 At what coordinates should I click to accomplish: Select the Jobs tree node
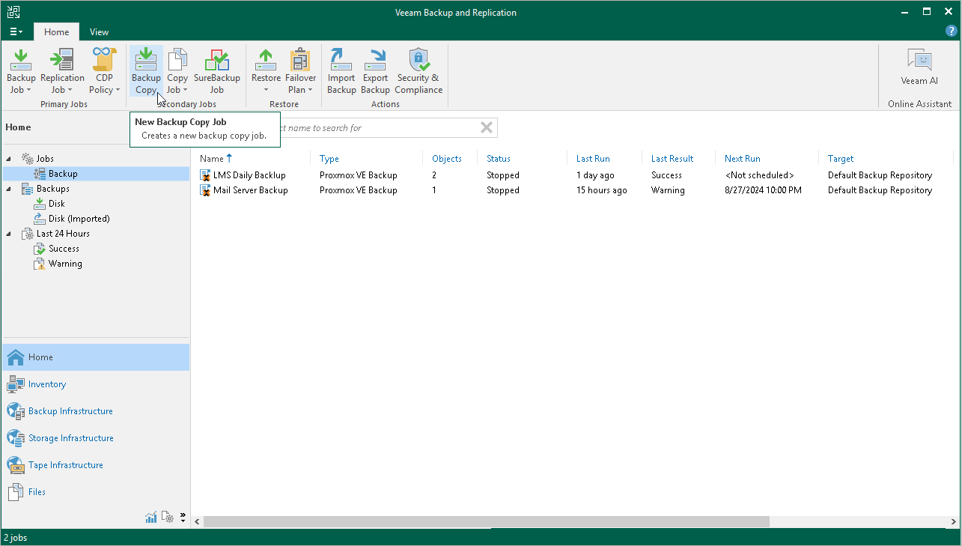(x=45, y=159)
